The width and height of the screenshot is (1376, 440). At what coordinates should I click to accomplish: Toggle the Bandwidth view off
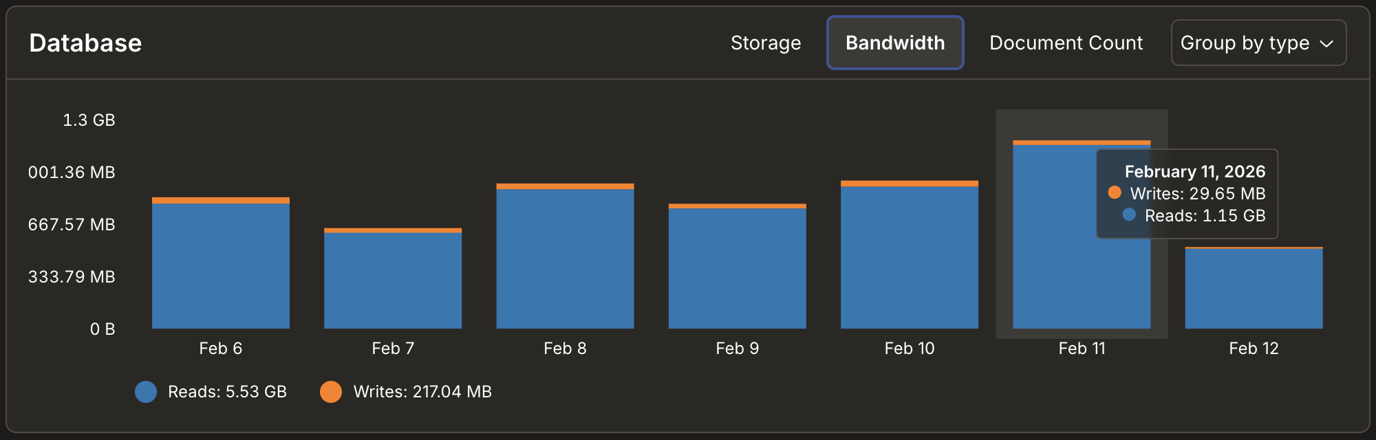(x=895, y=43)
